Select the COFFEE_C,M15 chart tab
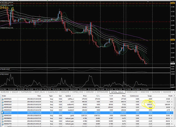Viewport: 176px width, 127px height. click(x=78, y=92)
